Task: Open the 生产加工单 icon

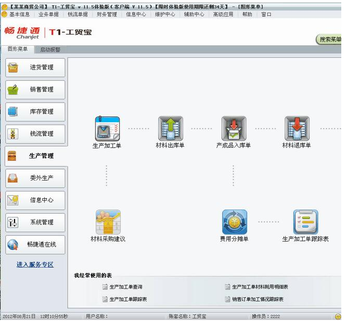Action: 107,129
